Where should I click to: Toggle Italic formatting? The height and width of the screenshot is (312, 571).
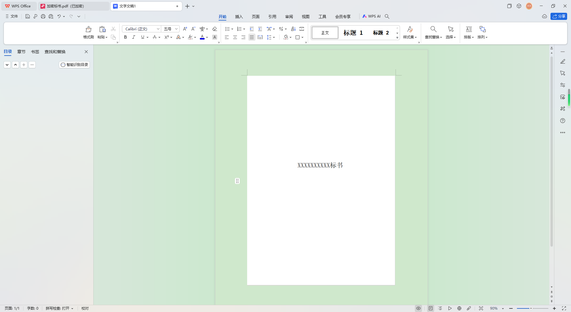(x=134, y=37)
